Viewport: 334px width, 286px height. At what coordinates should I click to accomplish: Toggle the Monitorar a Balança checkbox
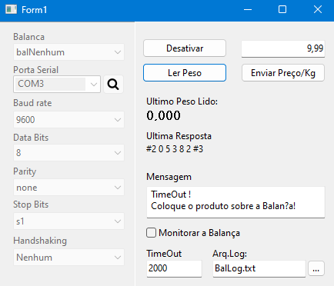(x=151, y=233)
